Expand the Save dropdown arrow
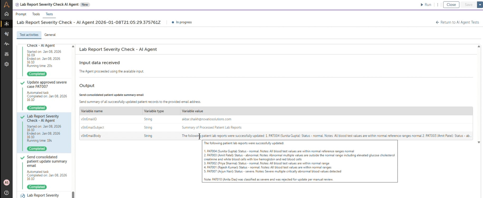 [480, 5]
